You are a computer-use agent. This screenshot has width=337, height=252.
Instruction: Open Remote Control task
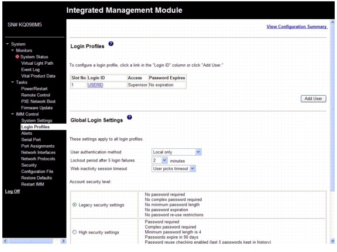[x=36, y=95]
